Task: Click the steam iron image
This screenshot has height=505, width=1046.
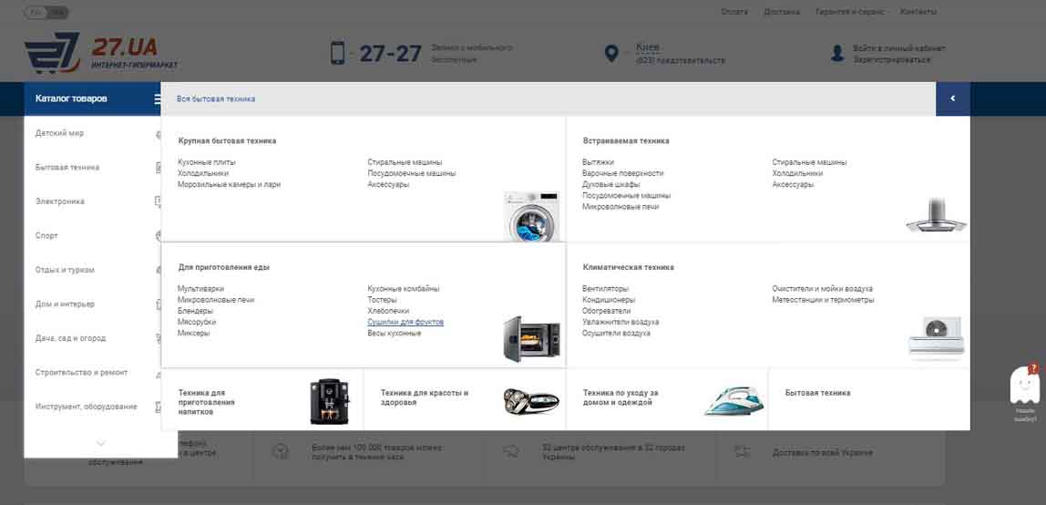Action: [x=733, y=400]
